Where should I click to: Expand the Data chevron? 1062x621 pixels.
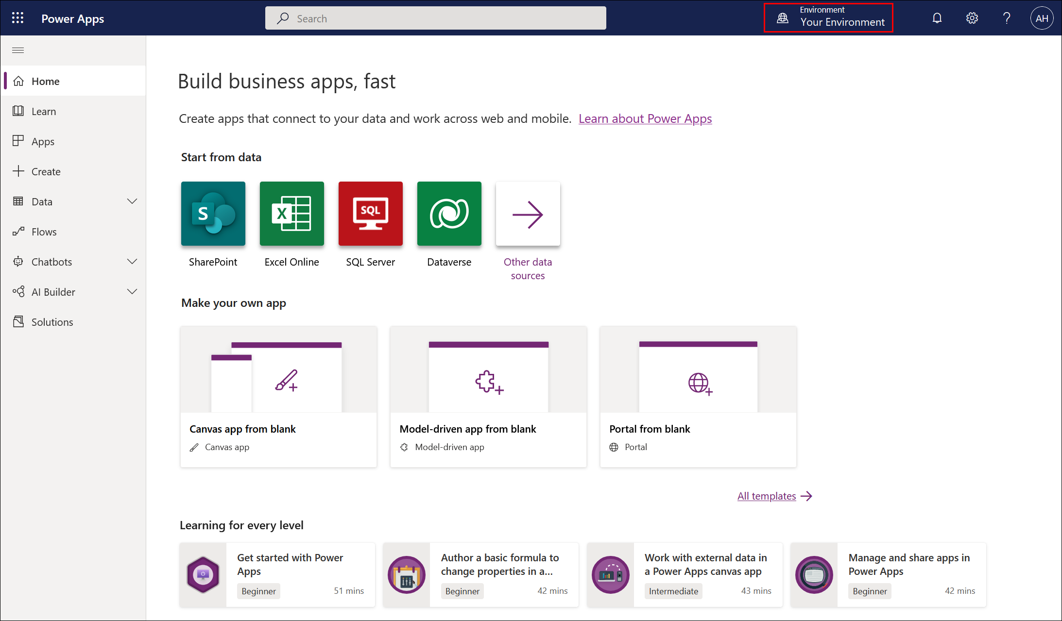point(132,201)
